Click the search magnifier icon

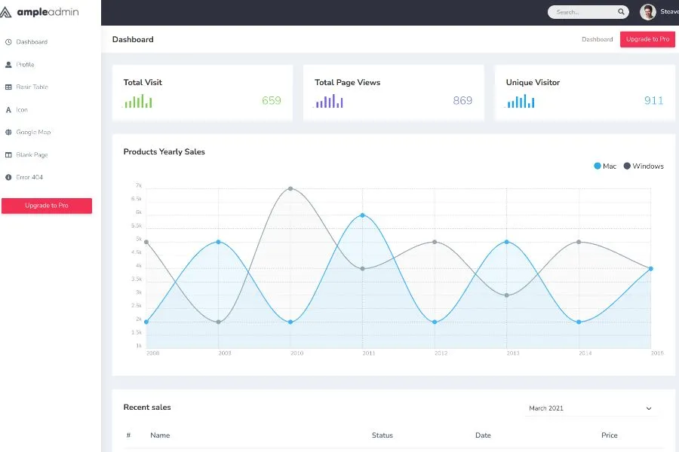coord(621,12)
